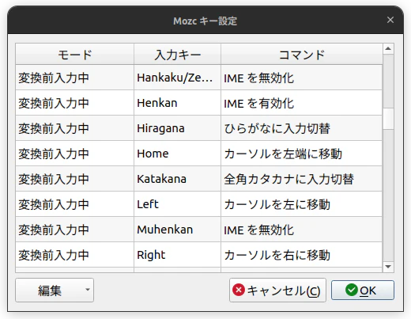Click 変換前入力中 mode in Left row
411x319 pixels.
click(x=75, y=204)
